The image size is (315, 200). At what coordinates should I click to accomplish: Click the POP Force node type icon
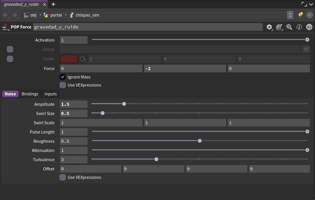pos(6,27)
